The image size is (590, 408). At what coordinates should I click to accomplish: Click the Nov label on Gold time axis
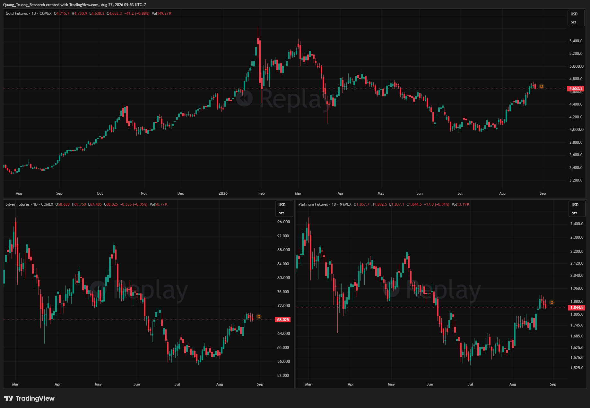pyautogui.click(x=144, y=193)
